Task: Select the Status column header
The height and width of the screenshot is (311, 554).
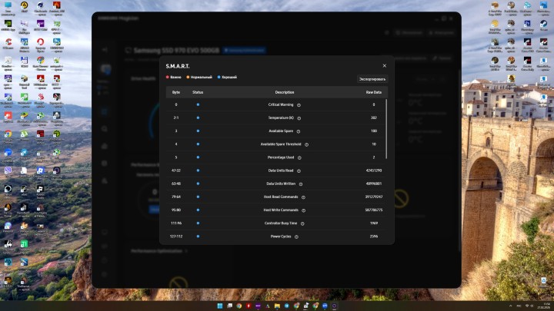Action: (x=198, y=92)
